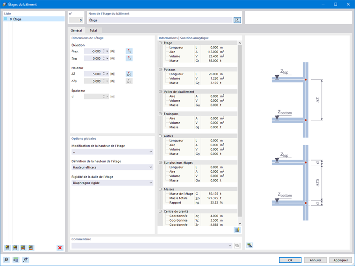Screen dimensions: 355x266
Task: Click the ΔZ spinner arrows
Action: click(x=104, y=74)
